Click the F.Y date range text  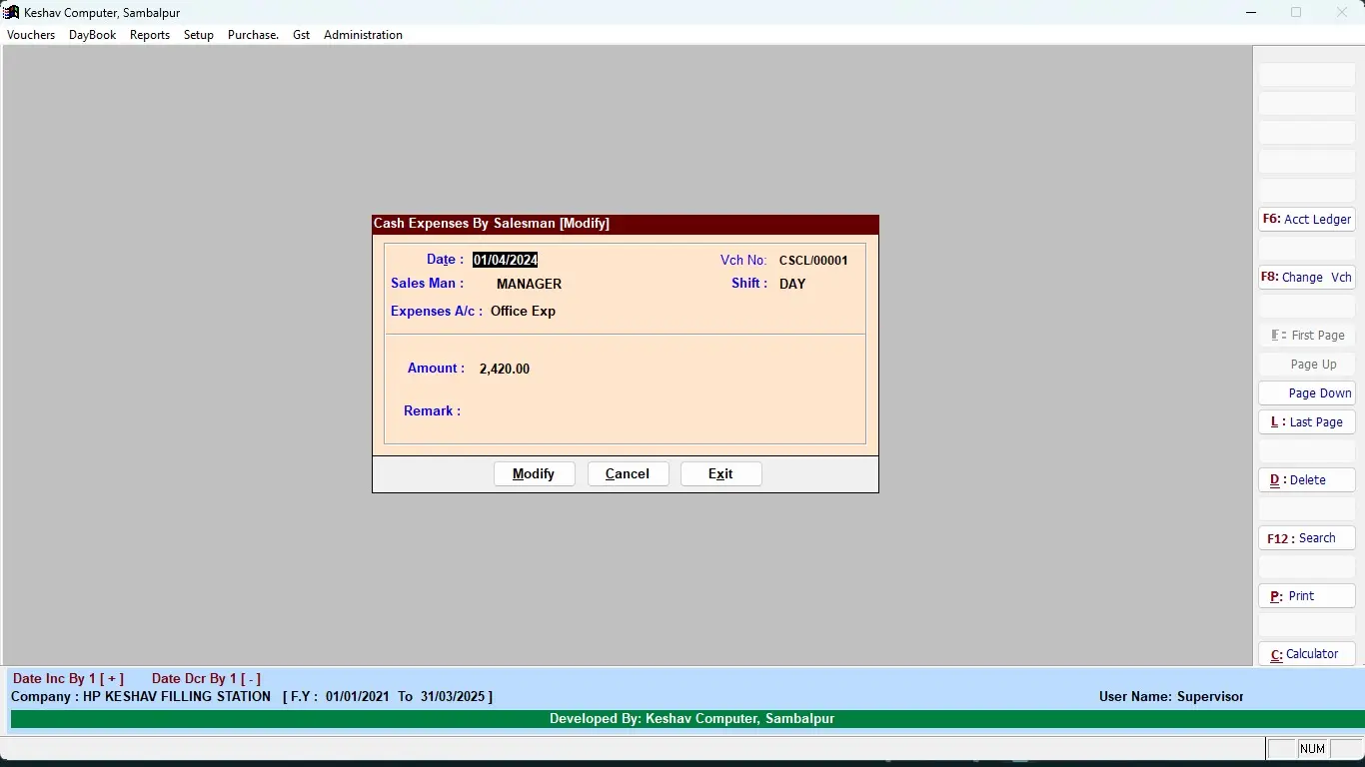click(388, 697)
